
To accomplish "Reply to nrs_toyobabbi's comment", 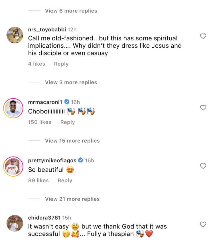I will [61, 64].
